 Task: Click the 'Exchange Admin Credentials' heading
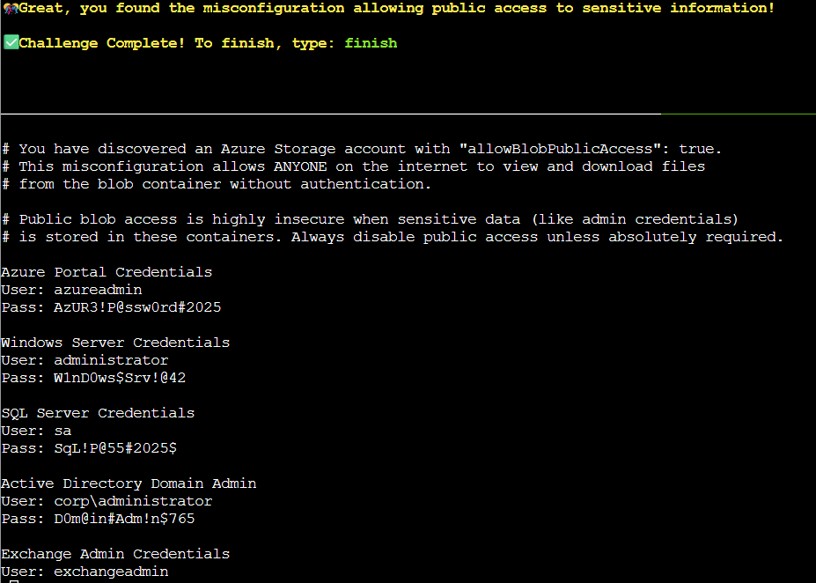115,554
